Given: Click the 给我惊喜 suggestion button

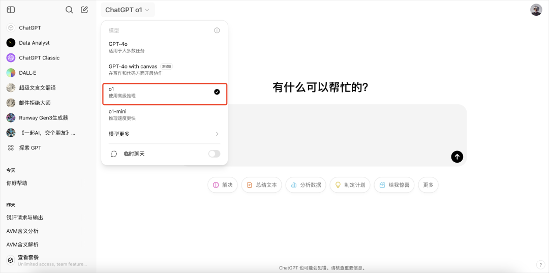Looking at the screenshot, I should click(x=394, y=185).
